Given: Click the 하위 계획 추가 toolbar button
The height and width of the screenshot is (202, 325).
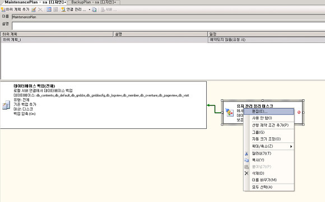Looking at the screenshot, I should (16, 9).
